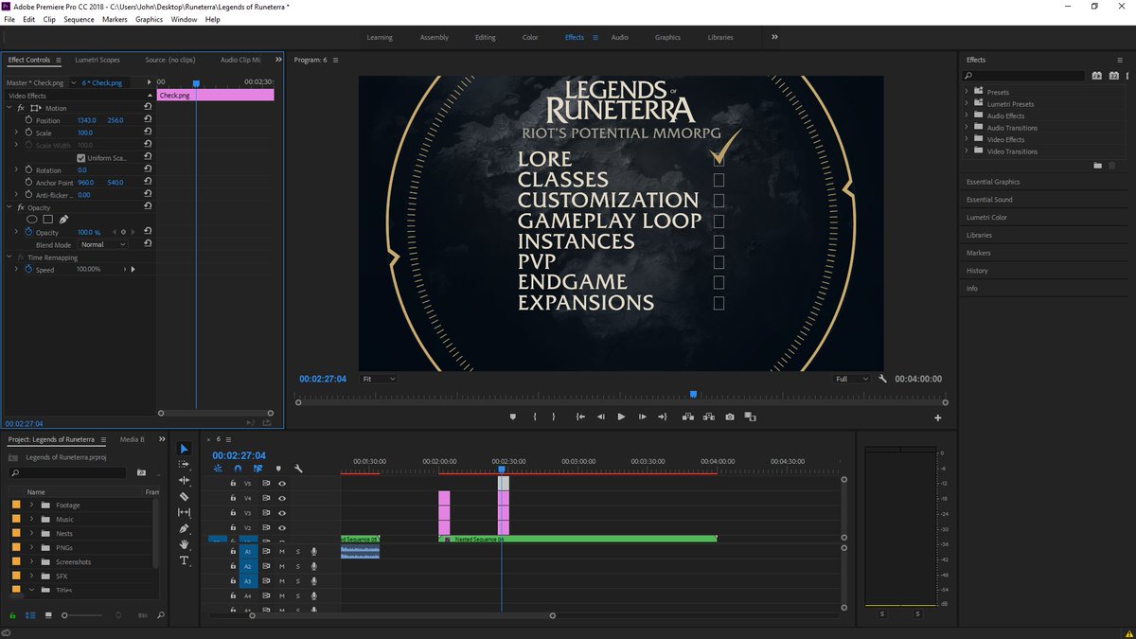
Task: Toggle Linked Selection in timeline
Action: click(x=257, y=468)
